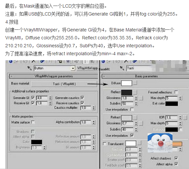Click Reset Map X icon in Button panel

click(33, 62)
